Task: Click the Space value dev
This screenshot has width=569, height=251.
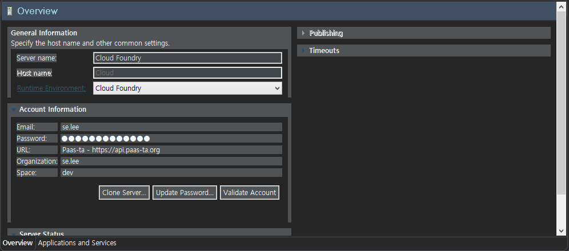Action: [x=171, y=173]
